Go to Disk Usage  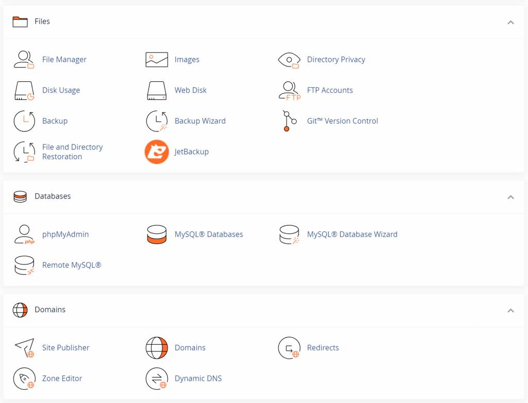click(x=61, y=90)
